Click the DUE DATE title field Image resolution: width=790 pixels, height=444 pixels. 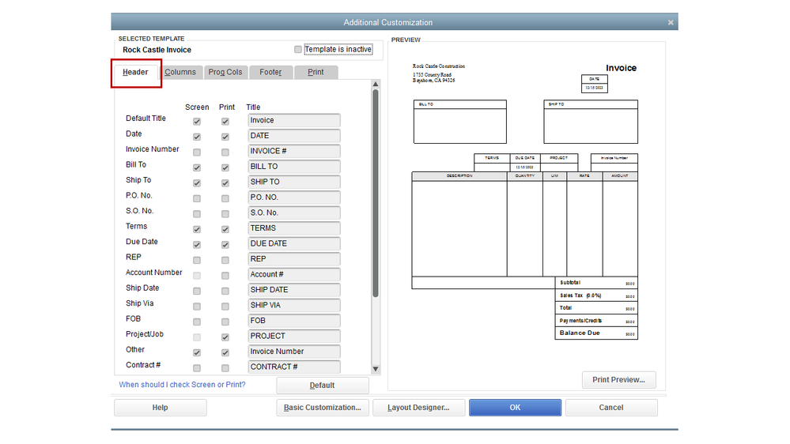pos(294,243)
